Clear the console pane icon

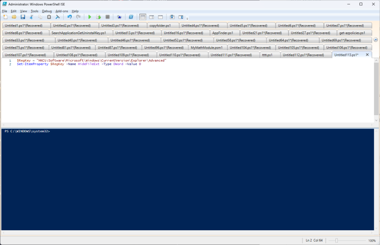[x=58, y=17]
